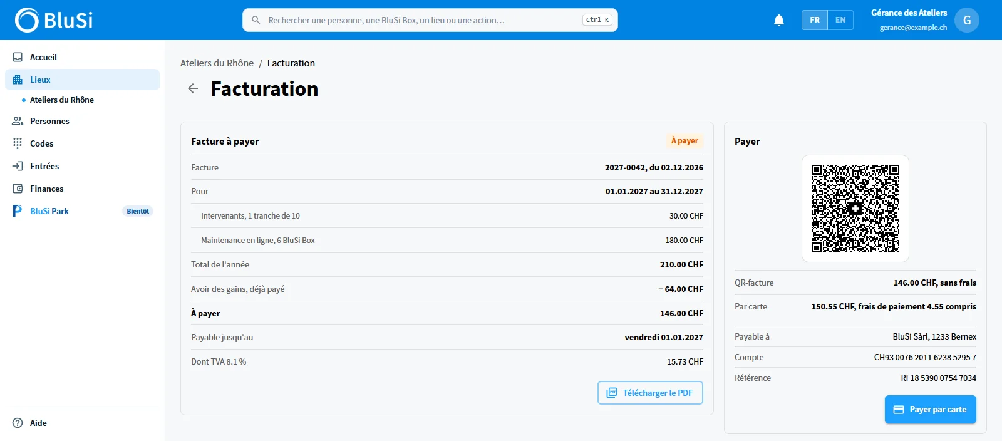
Task: Click the PDF icon in download button
Action: coord(612,393)
